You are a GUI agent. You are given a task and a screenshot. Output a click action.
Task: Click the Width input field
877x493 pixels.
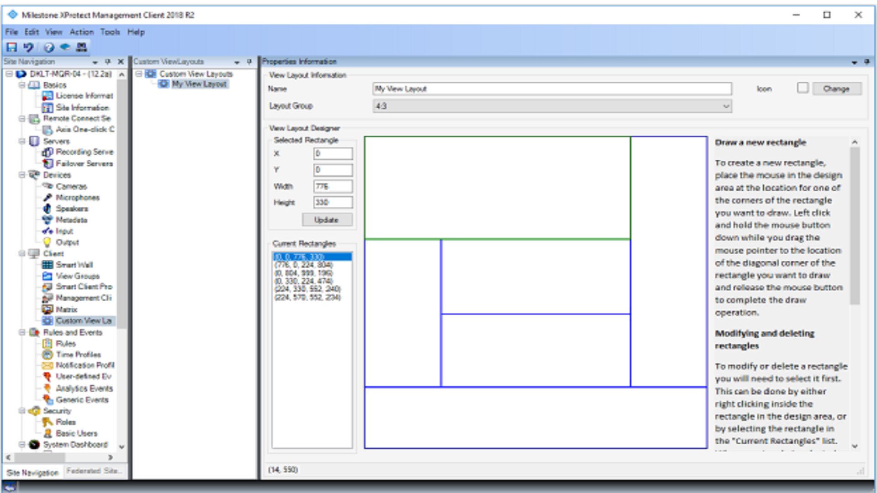point(333,186)
